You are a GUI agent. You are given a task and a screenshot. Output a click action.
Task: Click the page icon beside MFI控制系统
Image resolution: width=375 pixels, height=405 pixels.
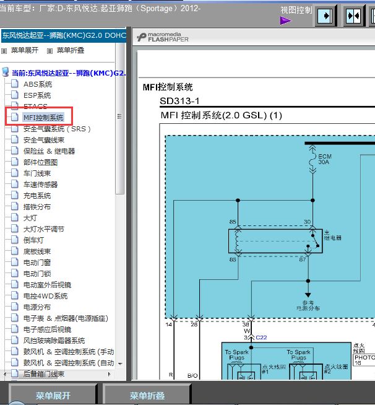[15, 117]
